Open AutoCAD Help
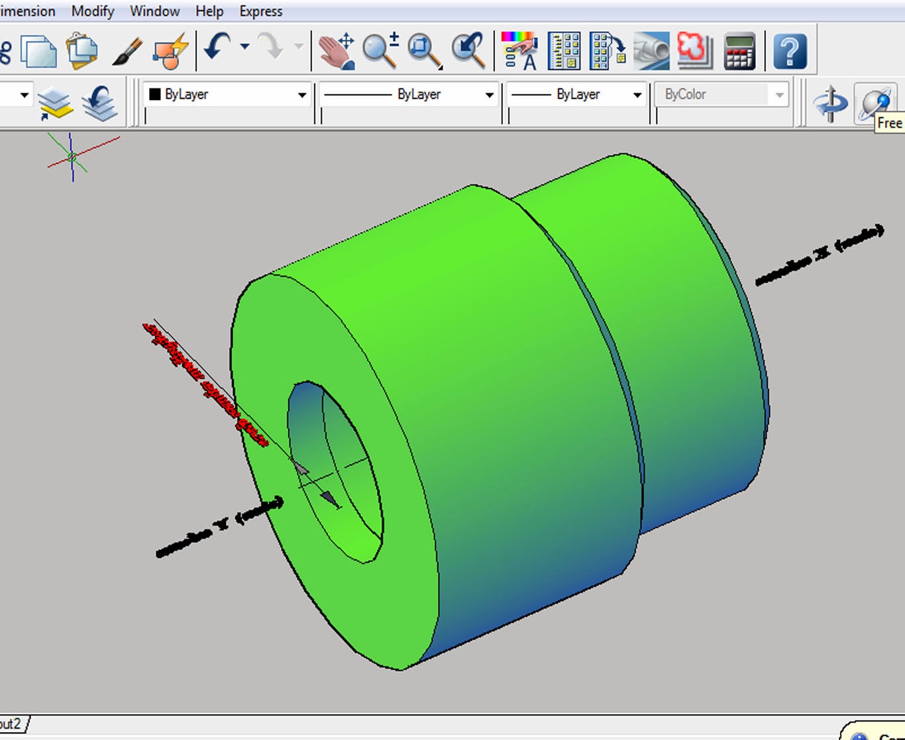This screenshot has width=905, height=740. pos(791,50)
